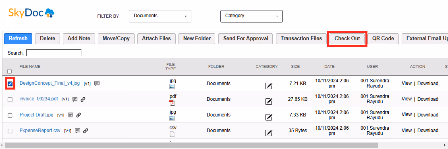Open note icon for Project Draft.jpg
The height and width of the screenshot is (149, 448).
(70, 115)
